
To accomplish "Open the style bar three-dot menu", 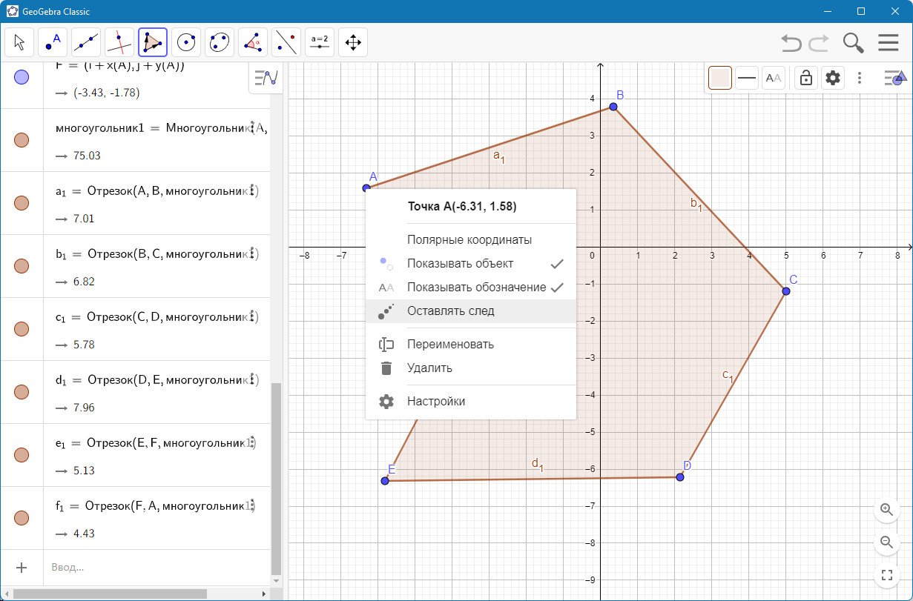I will click(860, 78).
